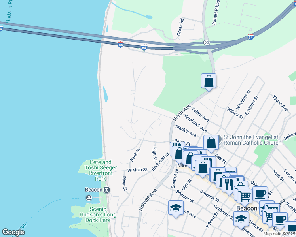The image size is (296, 237).
Task: Click St John the Evangelist church label
Action: (x=252, y=140)
